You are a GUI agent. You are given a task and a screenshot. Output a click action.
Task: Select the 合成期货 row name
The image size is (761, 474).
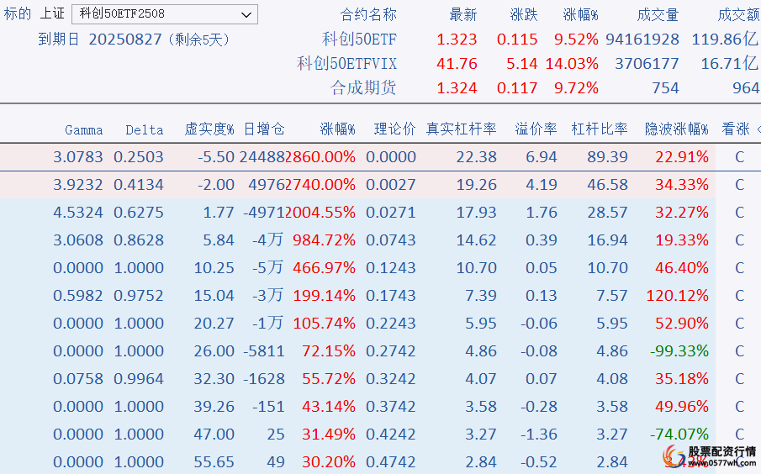363,87
